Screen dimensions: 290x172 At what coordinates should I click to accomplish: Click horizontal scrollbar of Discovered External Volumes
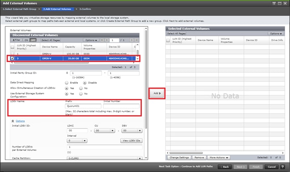51,63
